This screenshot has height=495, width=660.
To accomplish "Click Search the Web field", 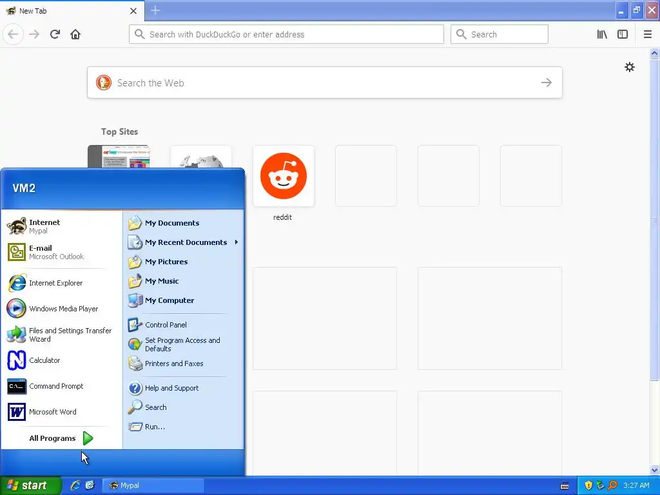I will tap(325, 83).
